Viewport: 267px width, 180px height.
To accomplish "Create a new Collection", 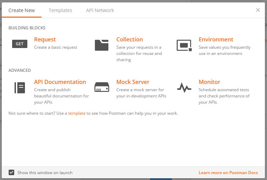I will pos(130,39).
